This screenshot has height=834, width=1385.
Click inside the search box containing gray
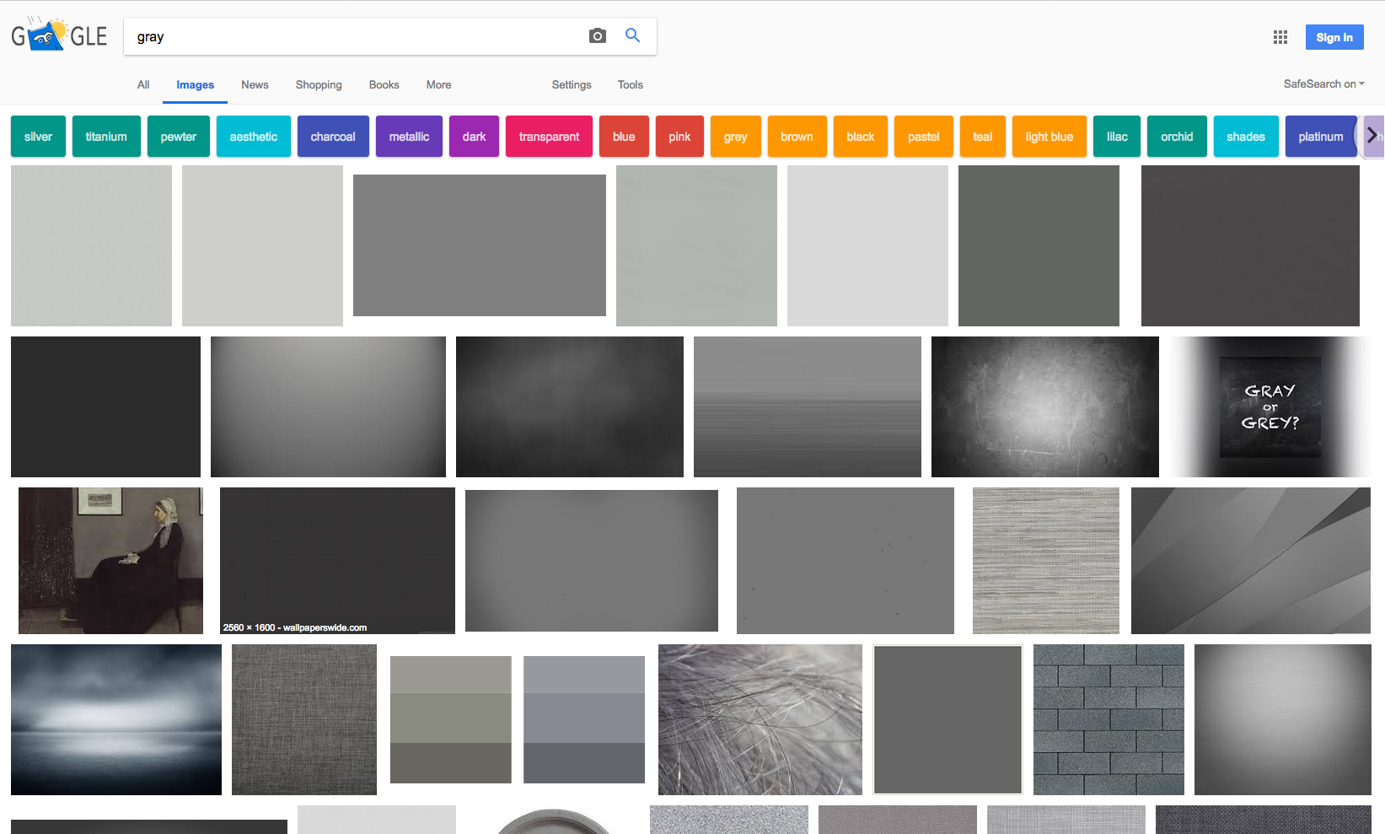354,37
